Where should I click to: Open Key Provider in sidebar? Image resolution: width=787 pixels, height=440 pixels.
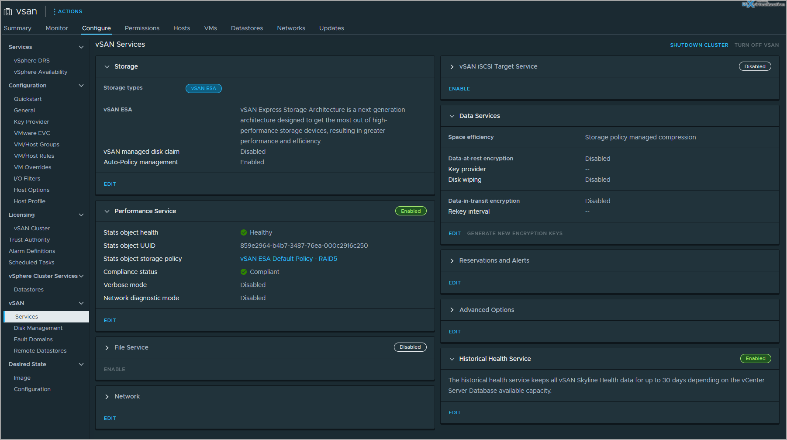coord(31,122)
